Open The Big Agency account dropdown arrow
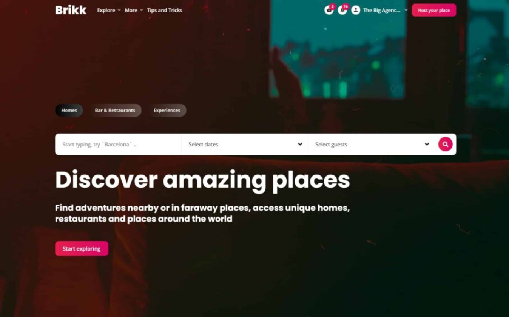 point(406,10)
